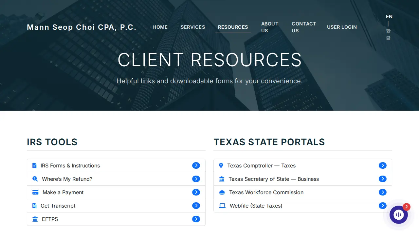
Task: Click the arrow for EFTPS
Action: click(196, 219)
